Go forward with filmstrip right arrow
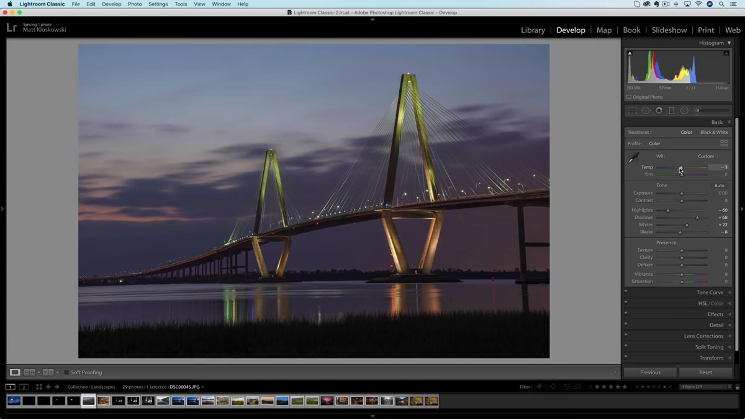Image resolution: width=745 pixels, height=419 pixels. tap(58, 387)
